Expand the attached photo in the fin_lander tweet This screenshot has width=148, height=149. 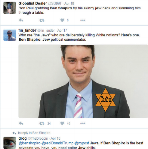coord(83,81)
